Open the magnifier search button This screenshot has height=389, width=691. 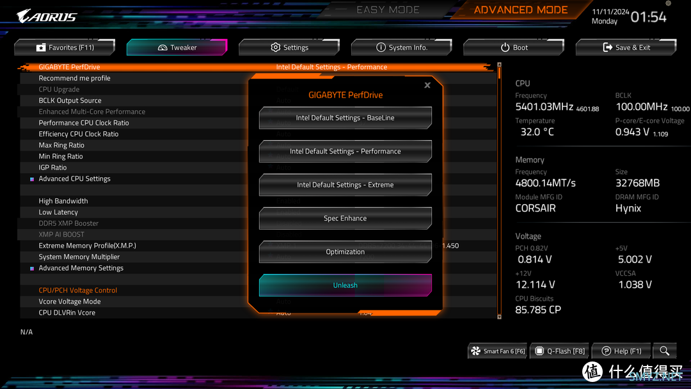[x=665, y=351]
